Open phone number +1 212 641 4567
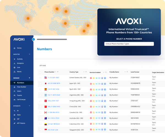Screen dimensions: 165x137 tap(53, 78)
